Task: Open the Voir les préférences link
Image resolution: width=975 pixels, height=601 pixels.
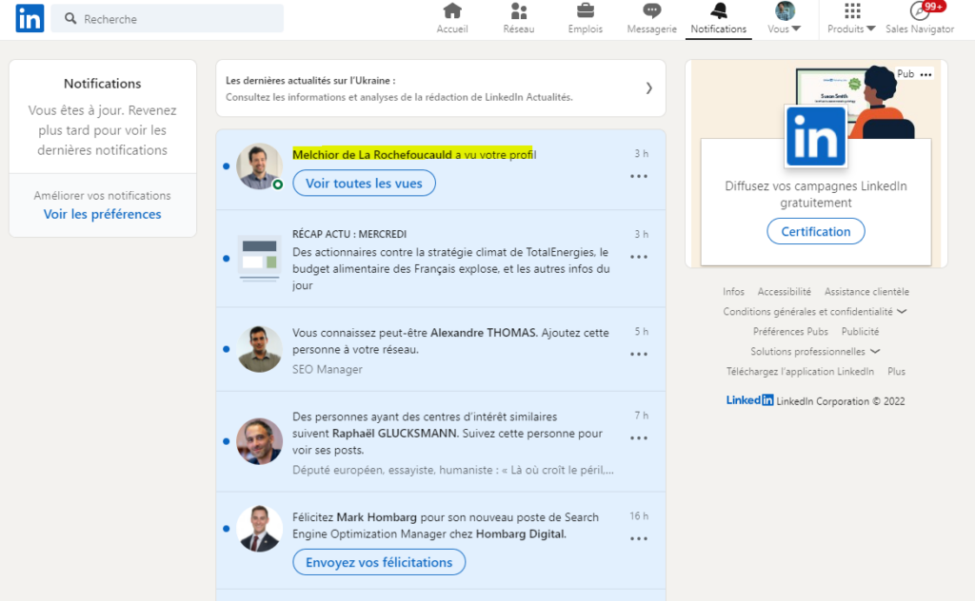Action: (102, 214)
